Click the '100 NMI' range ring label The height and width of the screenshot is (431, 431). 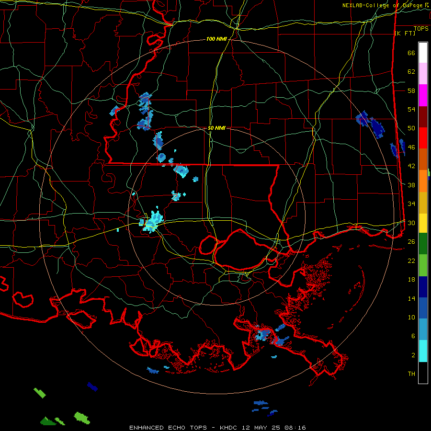(216, 39)
